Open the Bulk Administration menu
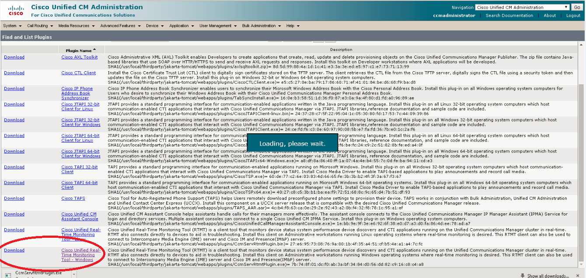Image resolution: width=586 pixels, height=278 pixels. point(262,26)
